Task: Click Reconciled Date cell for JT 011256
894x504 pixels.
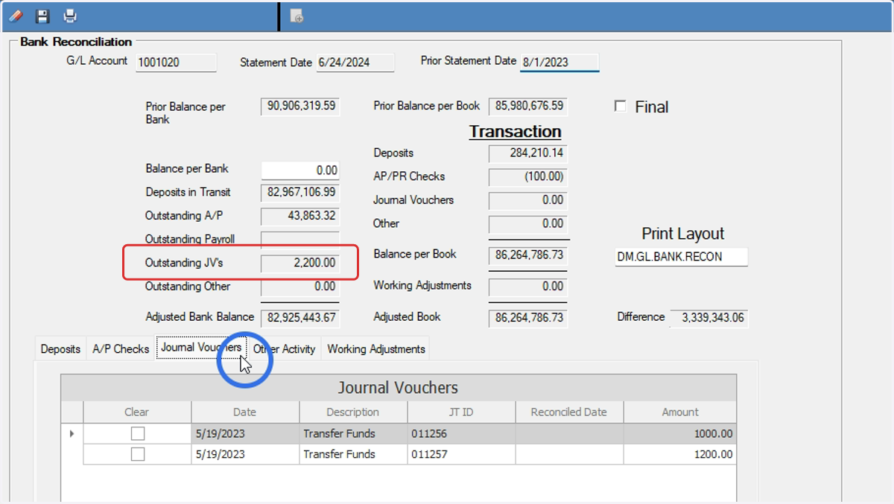Action: point(569,433)
